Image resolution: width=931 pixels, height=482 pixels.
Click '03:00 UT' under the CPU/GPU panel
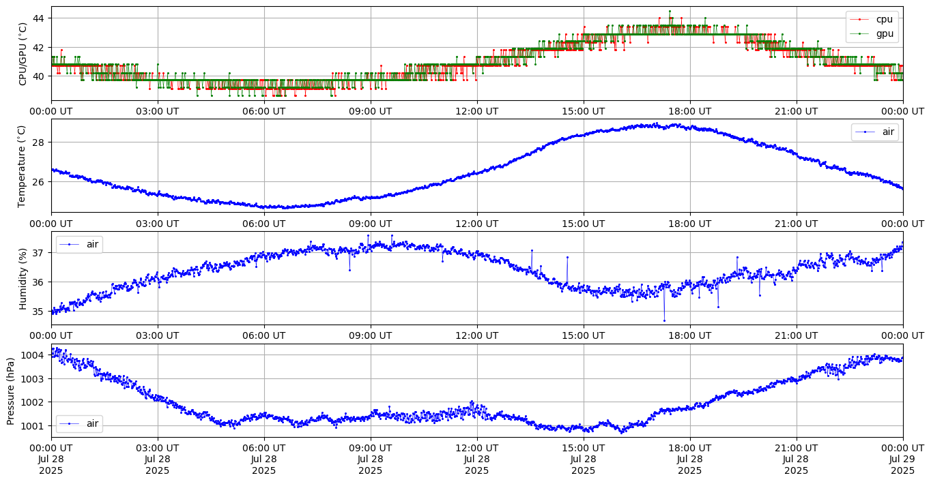pos(158,111)
